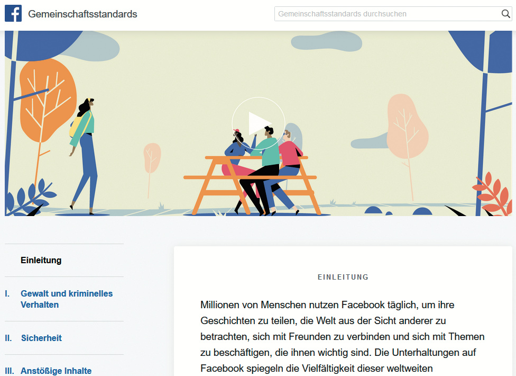516x376 pixels.
Task: Click roman numeral II. beside Sicherheit
Action: click(x=8, y=338)
